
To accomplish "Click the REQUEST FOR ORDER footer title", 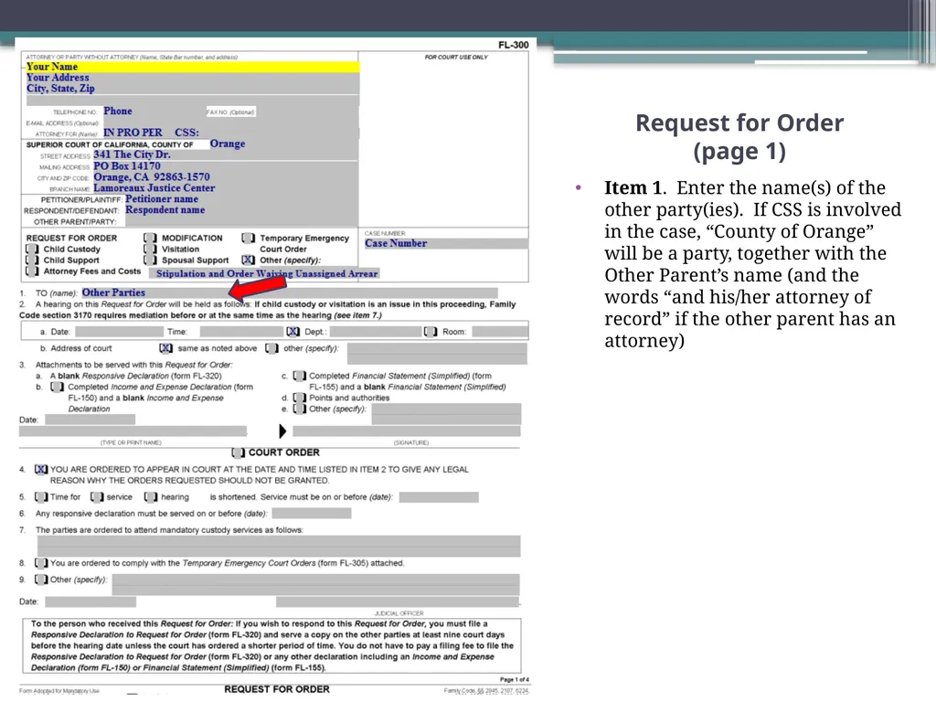I will 277,689.
